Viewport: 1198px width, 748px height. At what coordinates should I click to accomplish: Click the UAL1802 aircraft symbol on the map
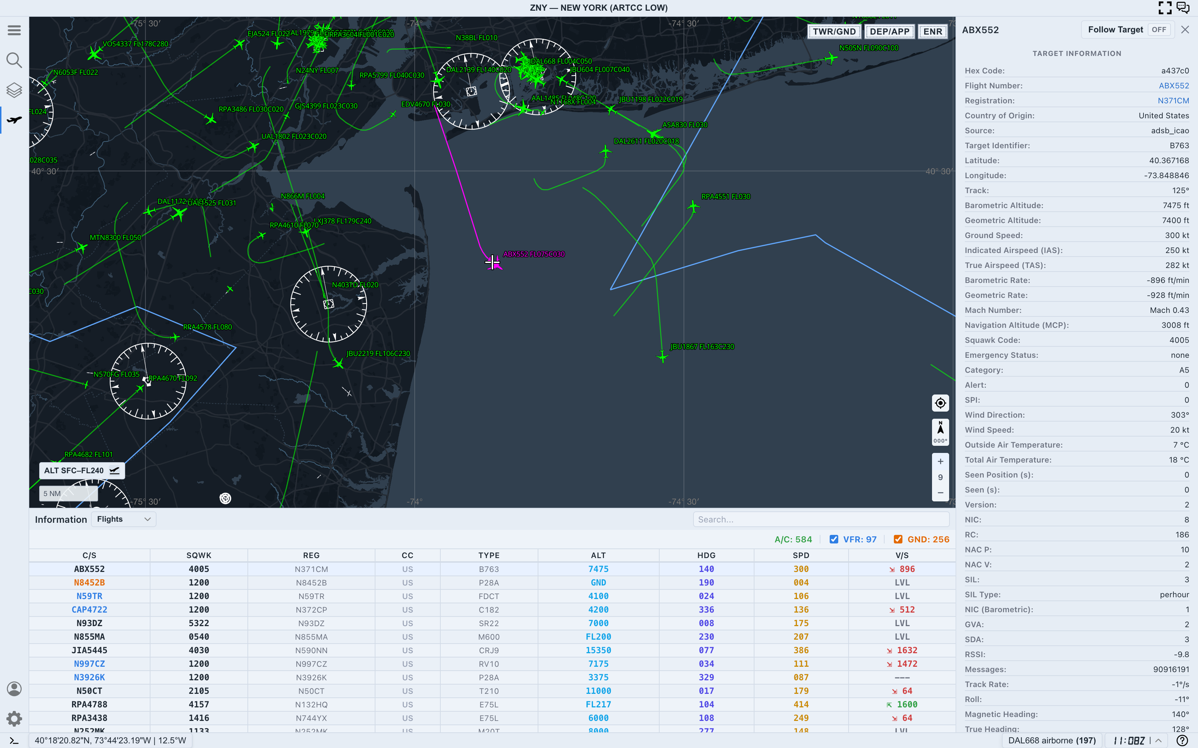253,147
